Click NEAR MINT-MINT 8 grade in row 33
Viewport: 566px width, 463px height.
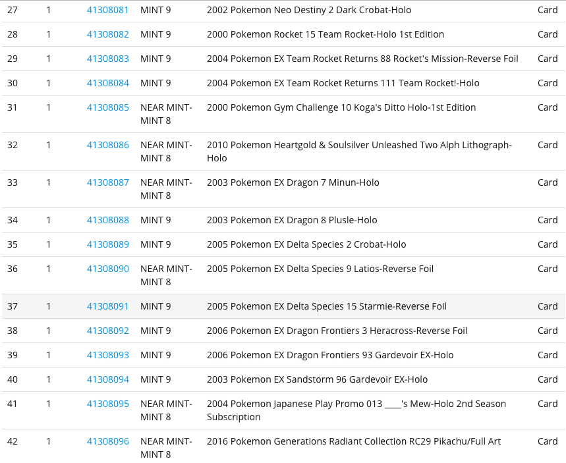166,189
